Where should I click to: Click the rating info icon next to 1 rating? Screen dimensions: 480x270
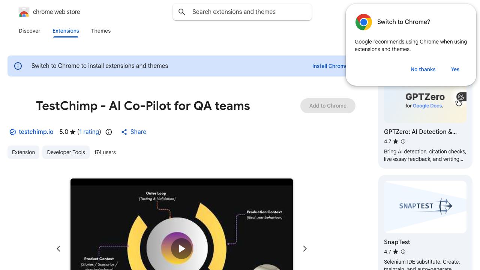click(x=109, y=132)
